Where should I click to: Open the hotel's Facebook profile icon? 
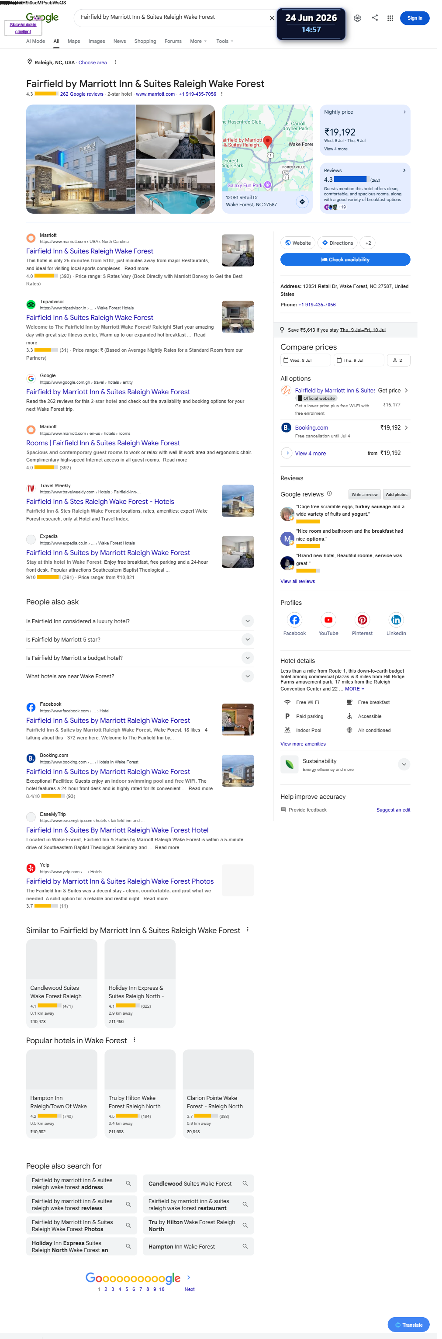(294, 620)
